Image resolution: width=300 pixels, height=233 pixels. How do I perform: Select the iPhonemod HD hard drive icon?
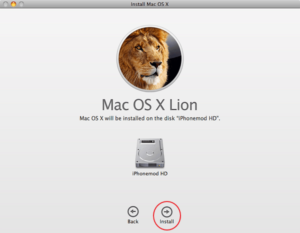[x=149, y=152]
